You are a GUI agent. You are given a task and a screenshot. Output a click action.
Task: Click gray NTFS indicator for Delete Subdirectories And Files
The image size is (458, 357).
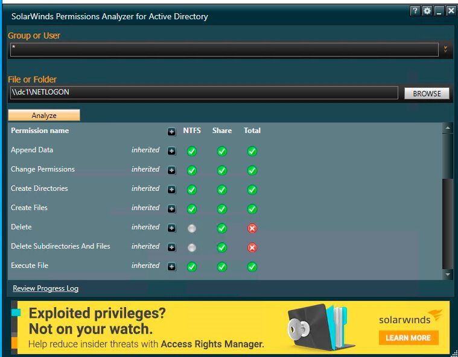(192, 247)
